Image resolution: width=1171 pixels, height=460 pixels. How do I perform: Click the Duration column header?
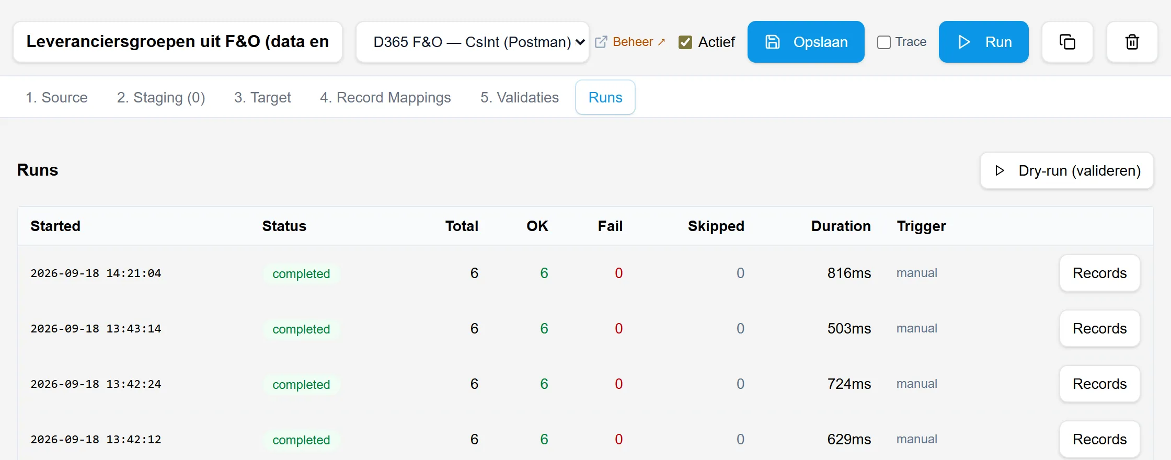coord(841,226)
